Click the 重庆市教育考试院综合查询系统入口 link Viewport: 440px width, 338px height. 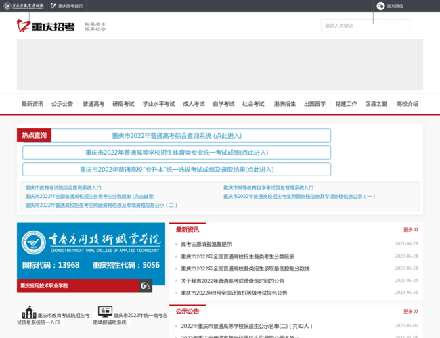(x=64, y=187)
